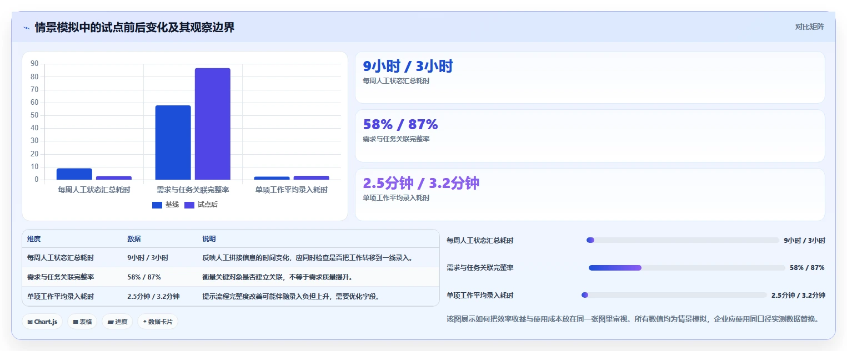
Task: Click the description starting 提示流程完整度改善
Action: [292, 296]
